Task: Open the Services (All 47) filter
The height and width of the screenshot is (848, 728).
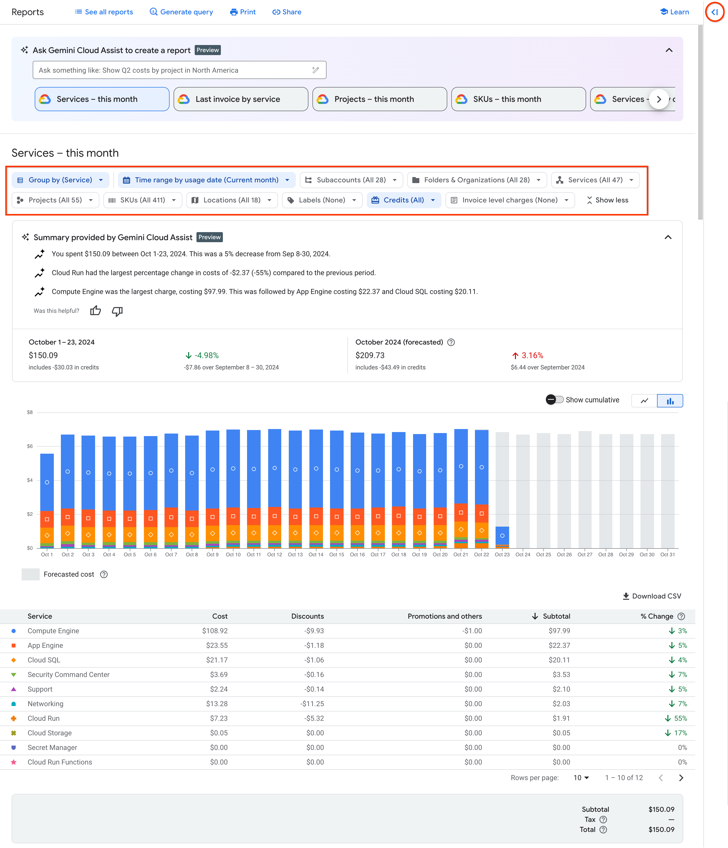Action: click(x=595, y=180)
